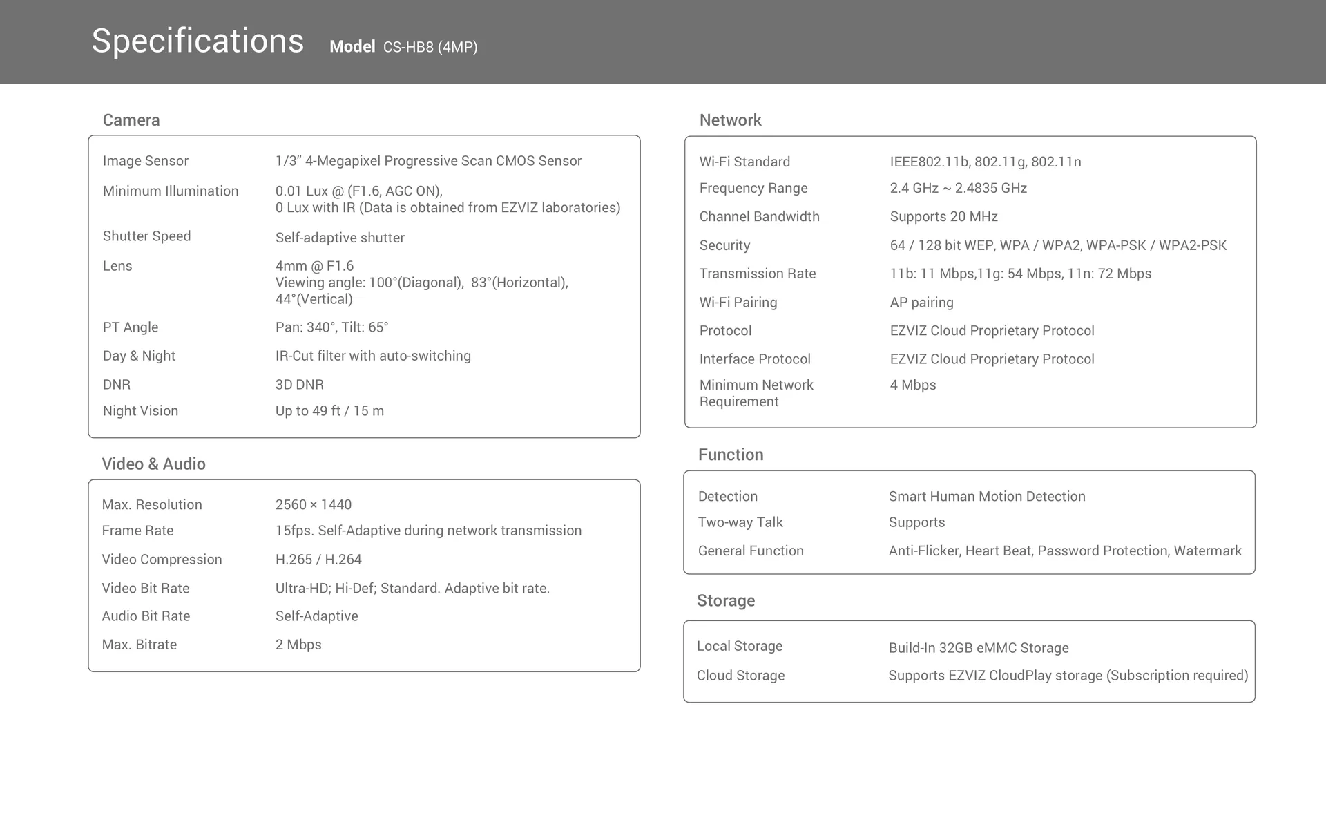Click the Image Sensor label
This screenshot has height=829, width=1326.
[x=145, y=161]
